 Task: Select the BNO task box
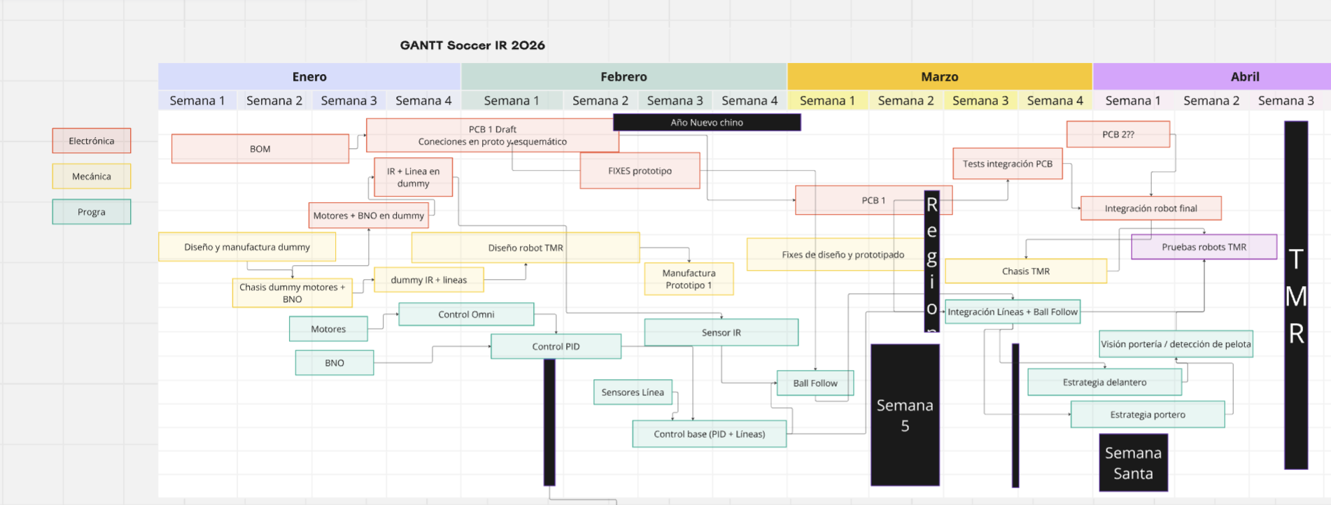(334, 363)
